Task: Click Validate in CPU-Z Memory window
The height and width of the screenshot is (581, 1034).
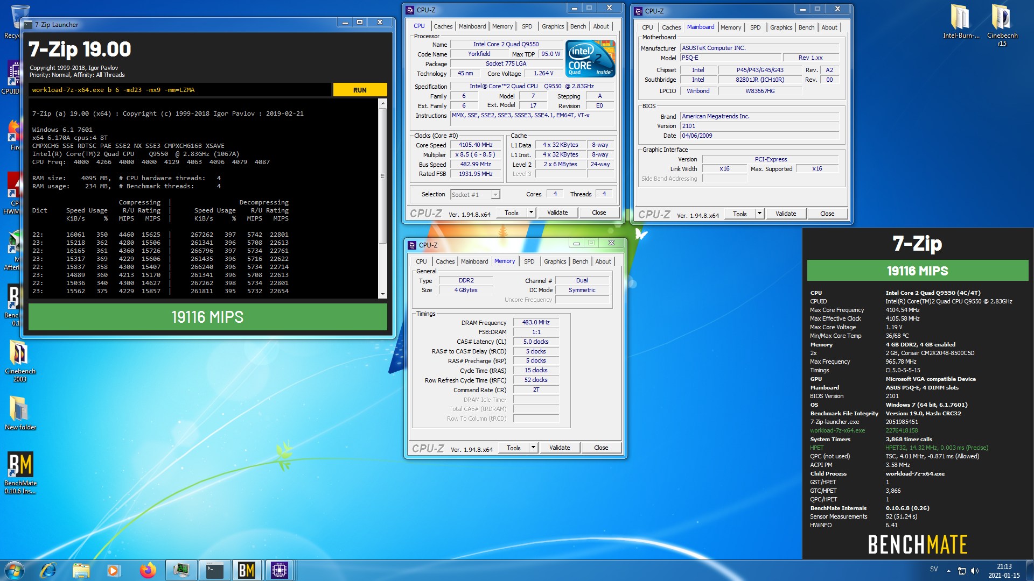Action: pos(560,448)
